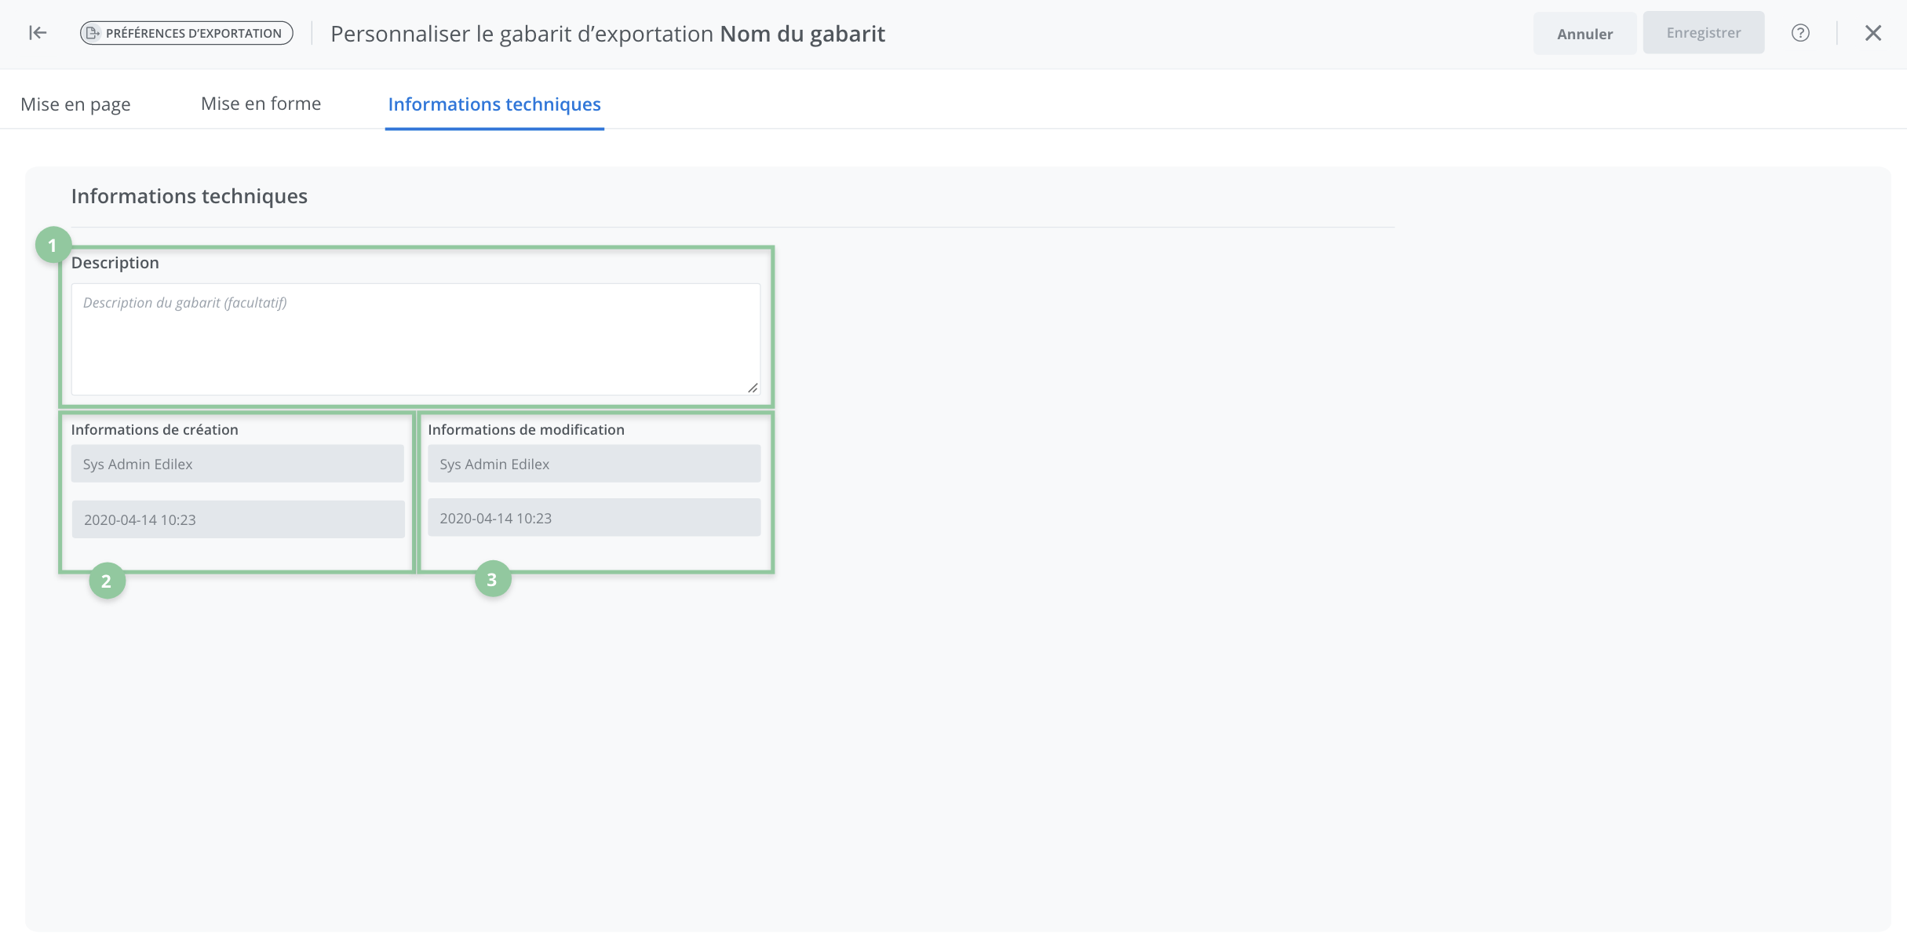Viewport: 1907px width, 940px height.
Task: Click the description textarea resize handle
Action: 753,388
